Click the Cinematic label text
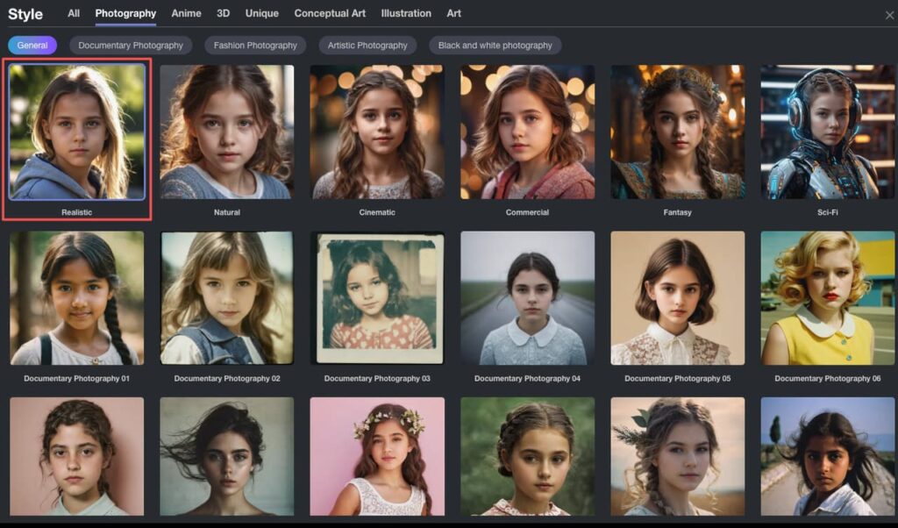This screenshot has height=528, width=898. tap(377, 212)
